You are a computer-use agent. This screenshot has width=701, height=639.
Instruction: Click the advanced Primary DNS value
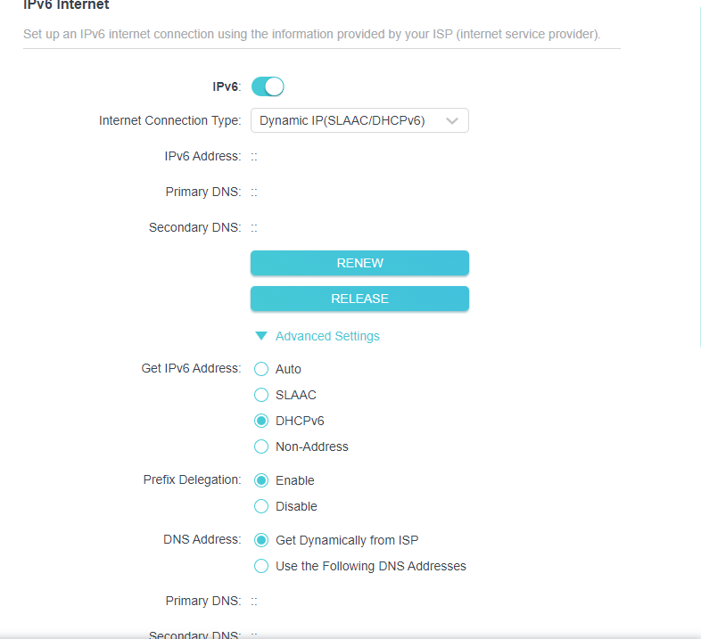click(x=254, y=601)
